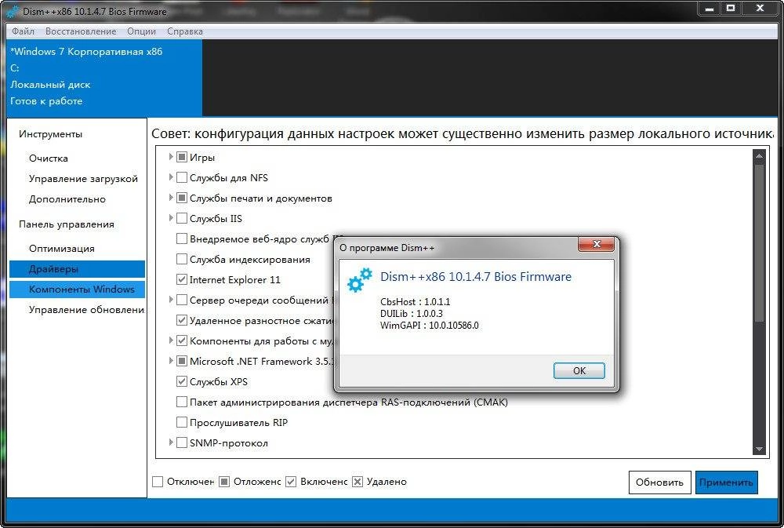Viewport: 784px width, 528px height.
Task: Click the Применить button
Action: click(x=726, y=482)
